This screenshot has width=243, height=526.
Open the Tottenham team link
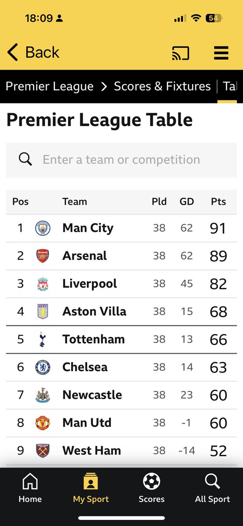[x=93, y=339]
